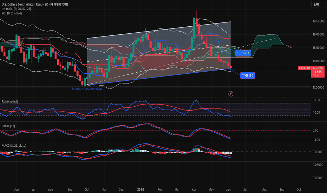Select the 18.43434 blue price label

tap(243, 53)
